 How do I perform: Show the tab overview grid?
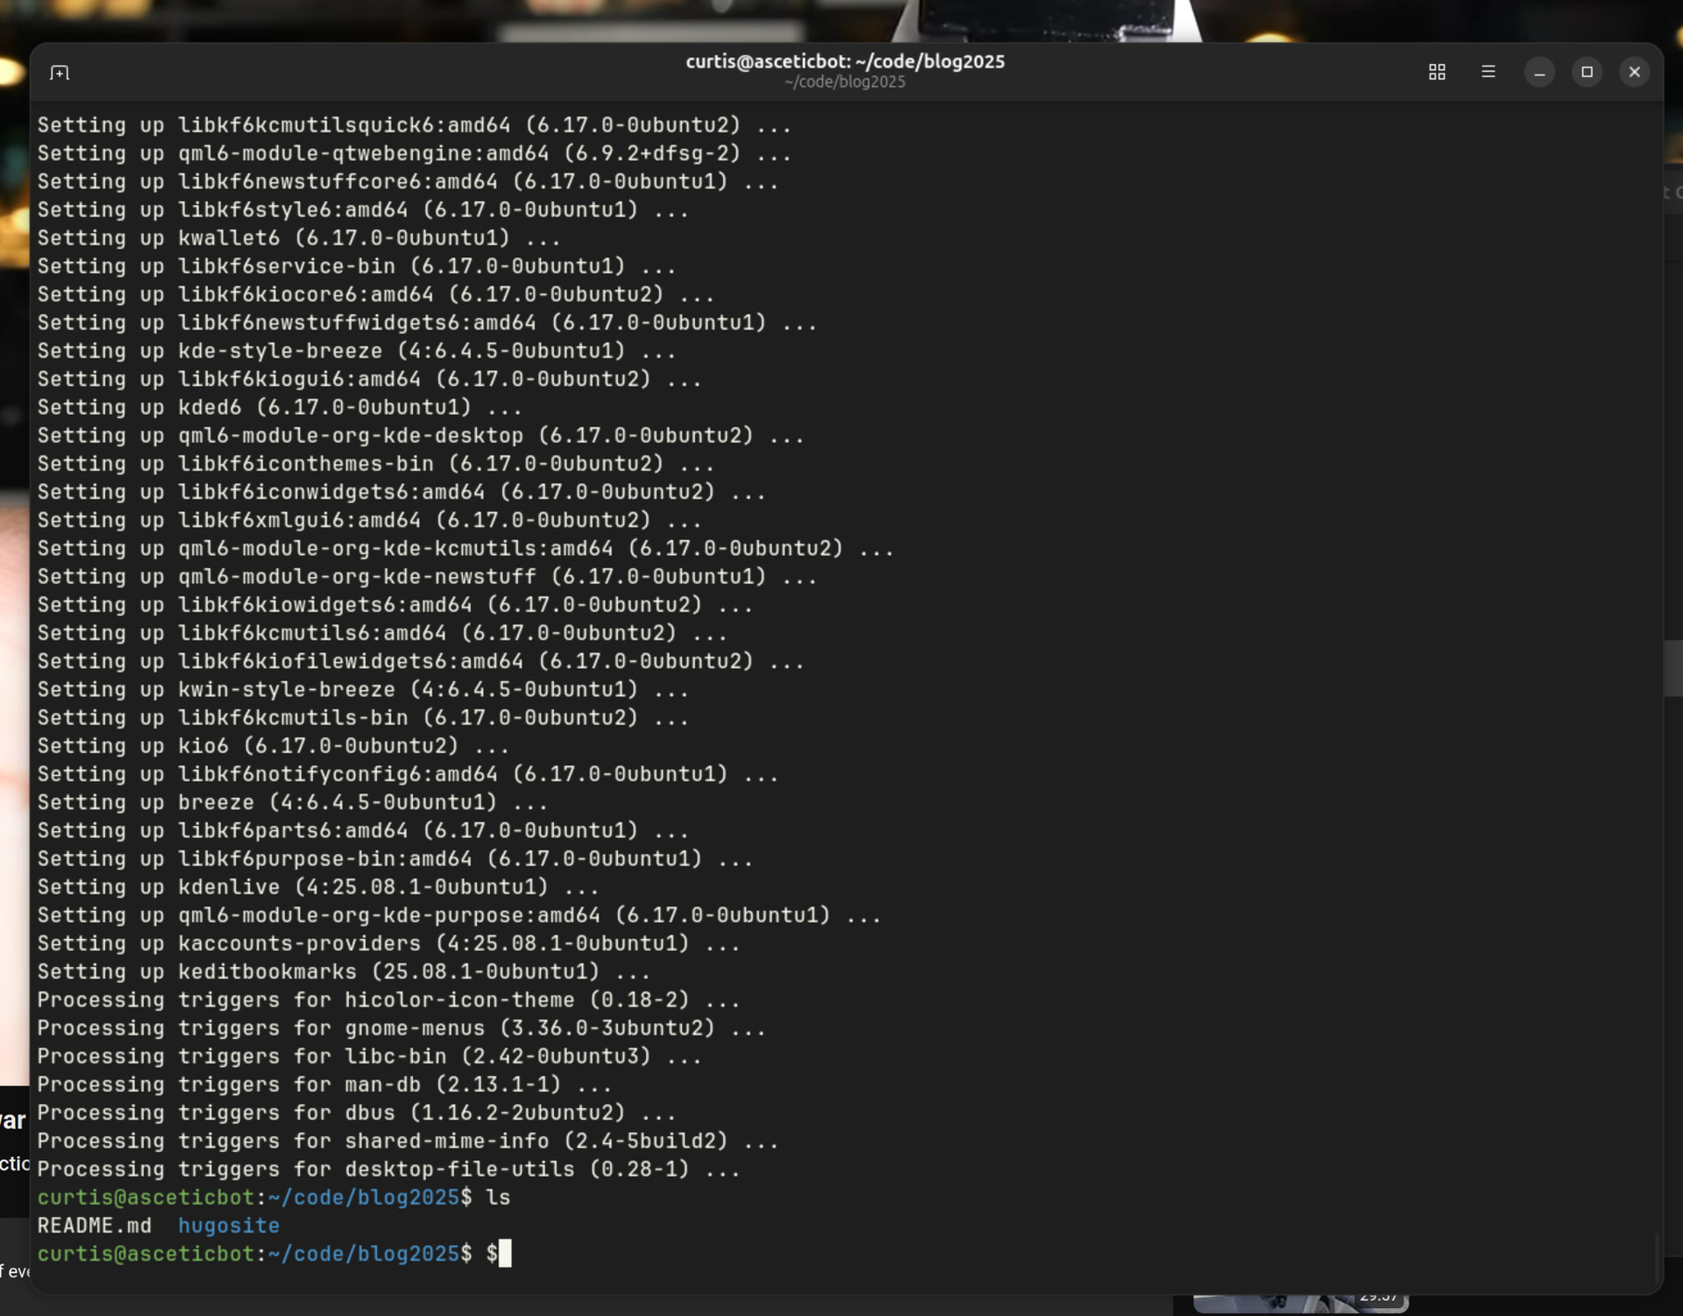coord(1437,73)
